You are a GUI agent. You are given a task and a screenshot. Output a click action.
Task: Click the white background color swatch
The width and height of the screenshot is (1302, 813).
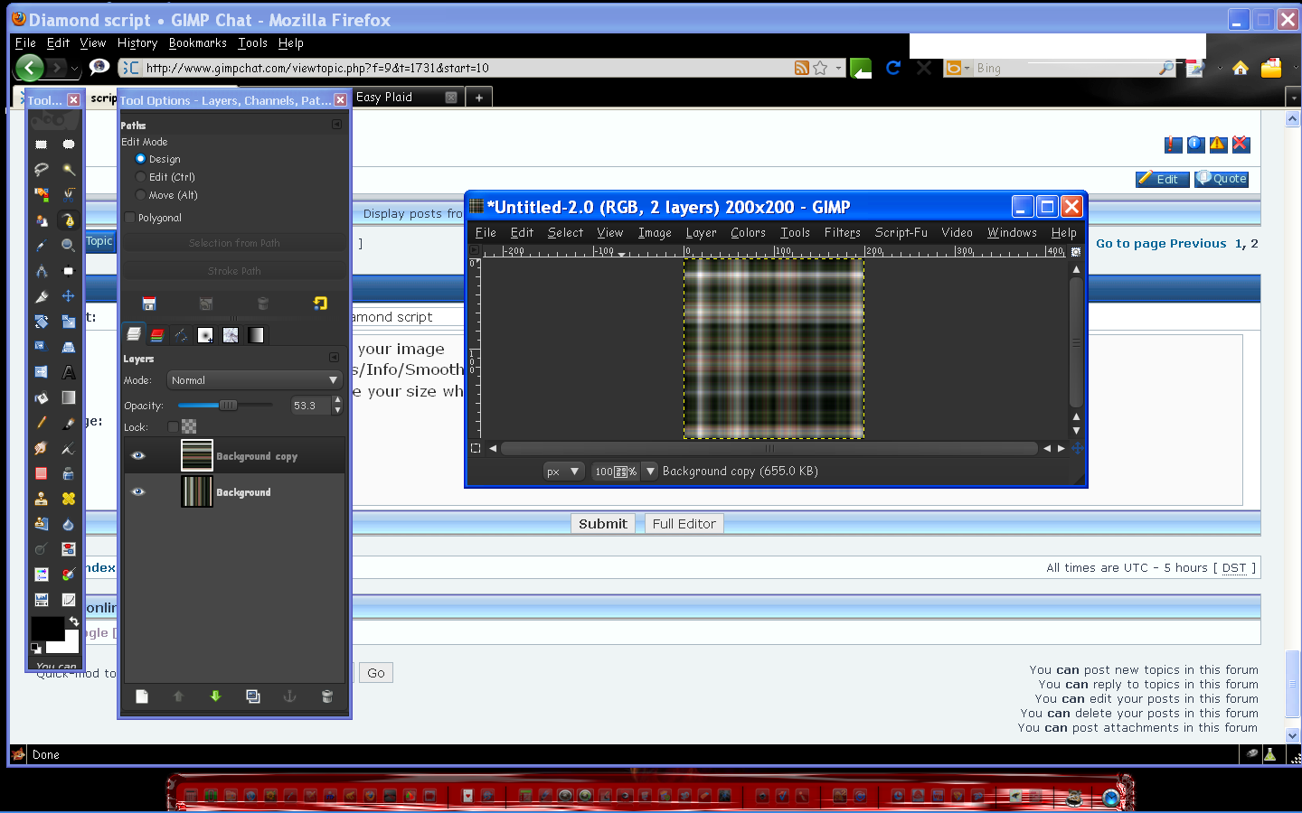[x=69, y=645]
